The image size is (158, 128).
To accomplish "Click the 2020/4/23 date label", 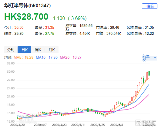I will 59,125.
